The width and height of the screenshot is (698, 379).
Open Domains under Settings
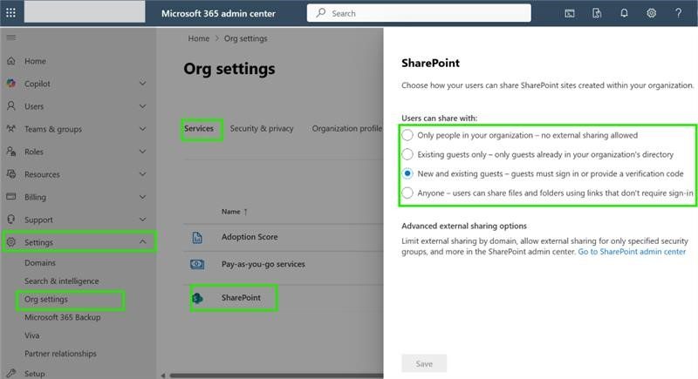click(40, 263)
